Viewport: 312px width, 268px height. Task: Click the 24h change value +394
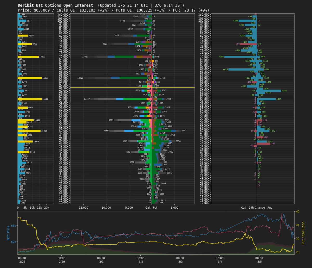click(x=236, y=21)
